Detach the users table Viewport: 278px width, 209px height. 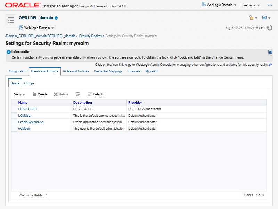tap(95, 94)
